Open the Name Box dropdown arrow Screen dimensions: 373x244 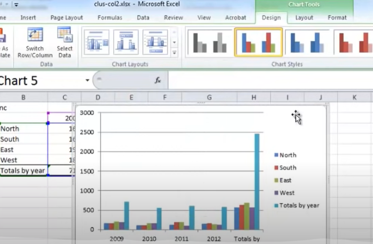(87, 80)
